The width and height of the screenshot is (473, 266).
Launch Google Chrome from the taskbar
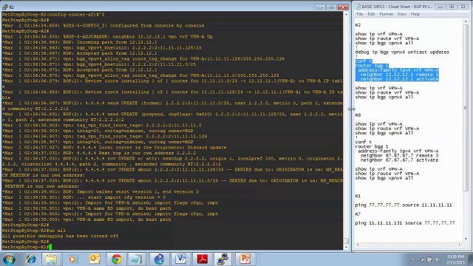point(117,259)
